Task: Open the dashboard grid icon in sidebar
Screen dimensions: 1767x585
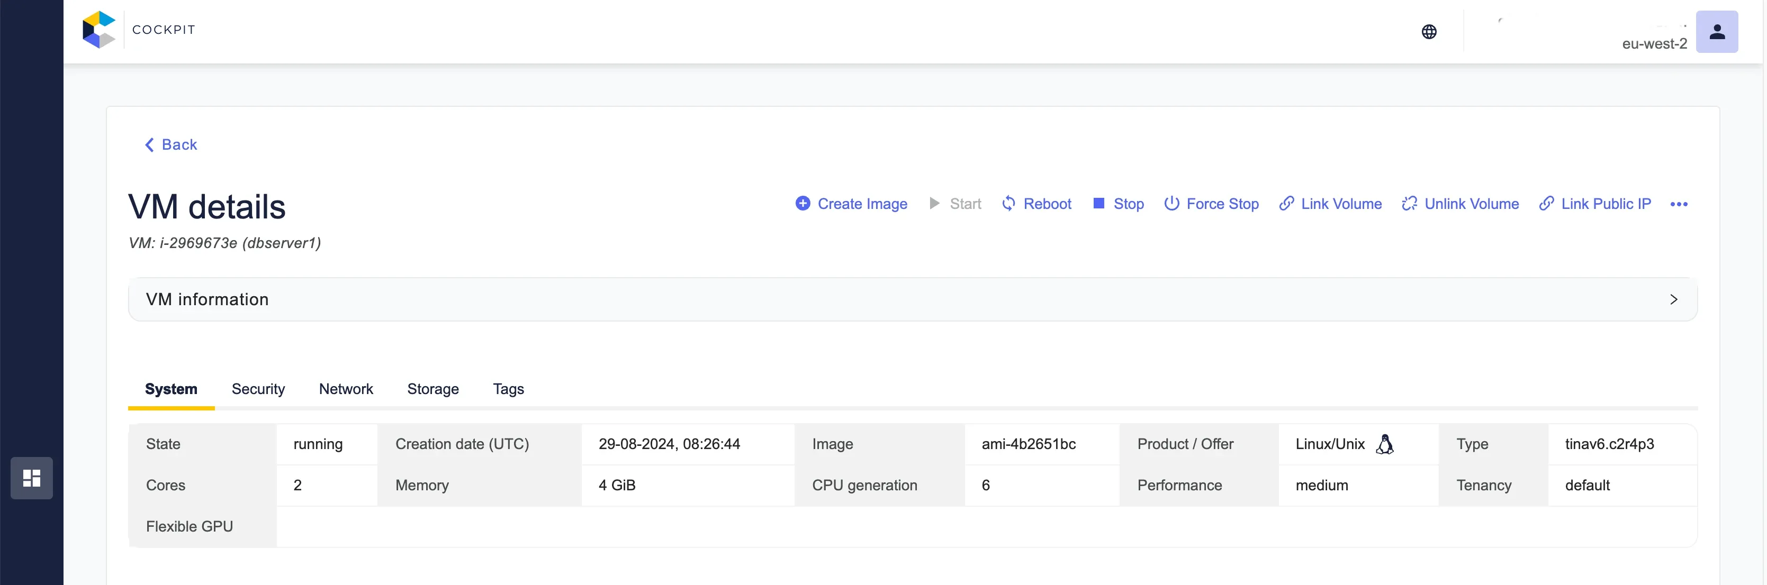Action: tap(32, 478)
